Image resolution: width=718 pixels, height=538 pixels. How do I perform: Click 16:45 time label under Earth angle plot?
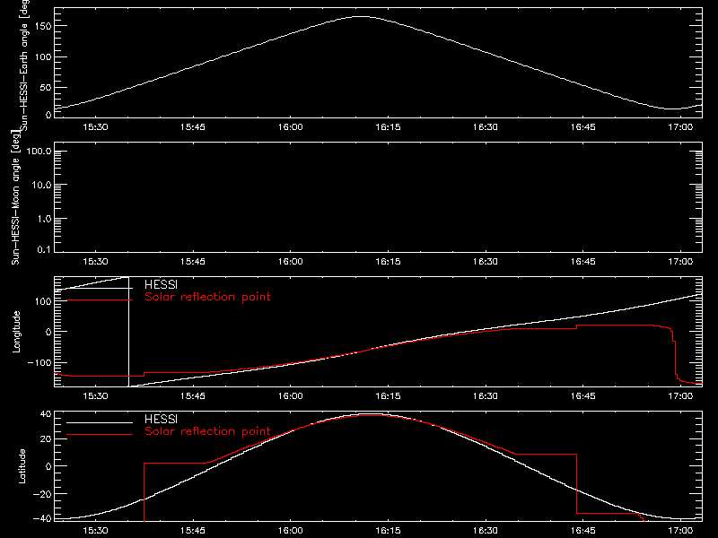pos(582,127)
